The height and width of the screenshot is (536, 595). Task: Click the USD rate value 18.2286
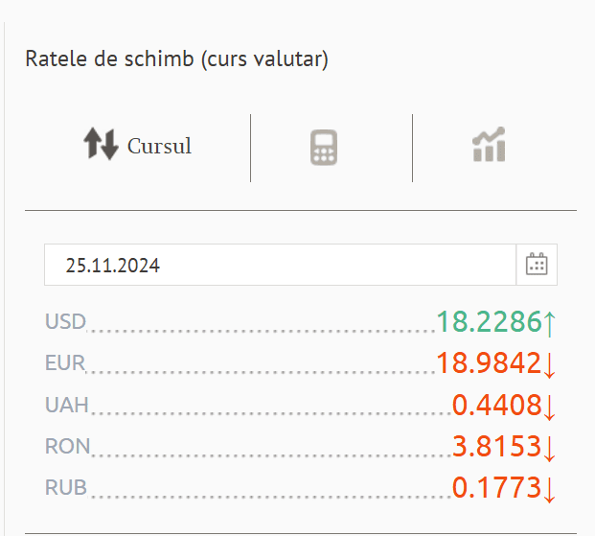click(x=489, y=322)
